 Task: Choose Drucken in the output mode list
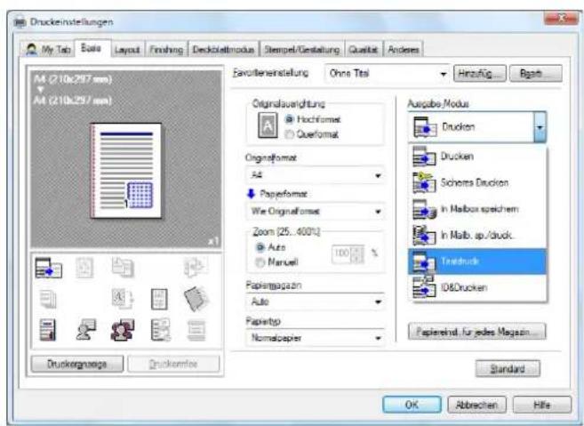pos(477,157)
